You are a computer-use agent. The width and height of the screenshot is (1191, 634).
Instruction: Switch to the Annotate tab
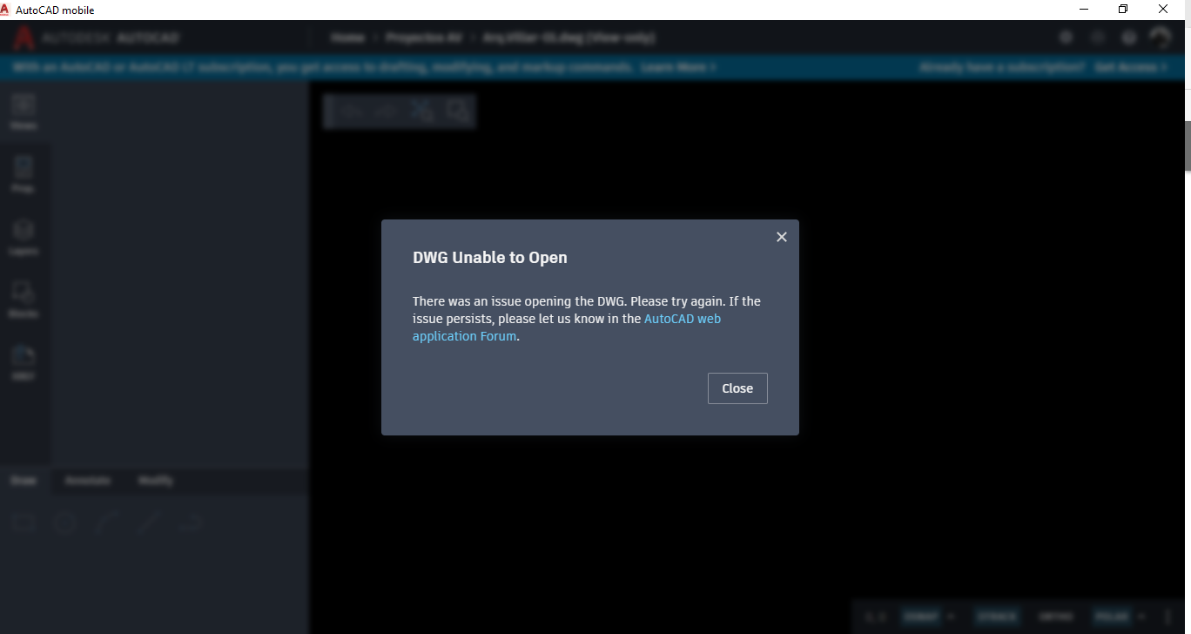click(88, 481)
